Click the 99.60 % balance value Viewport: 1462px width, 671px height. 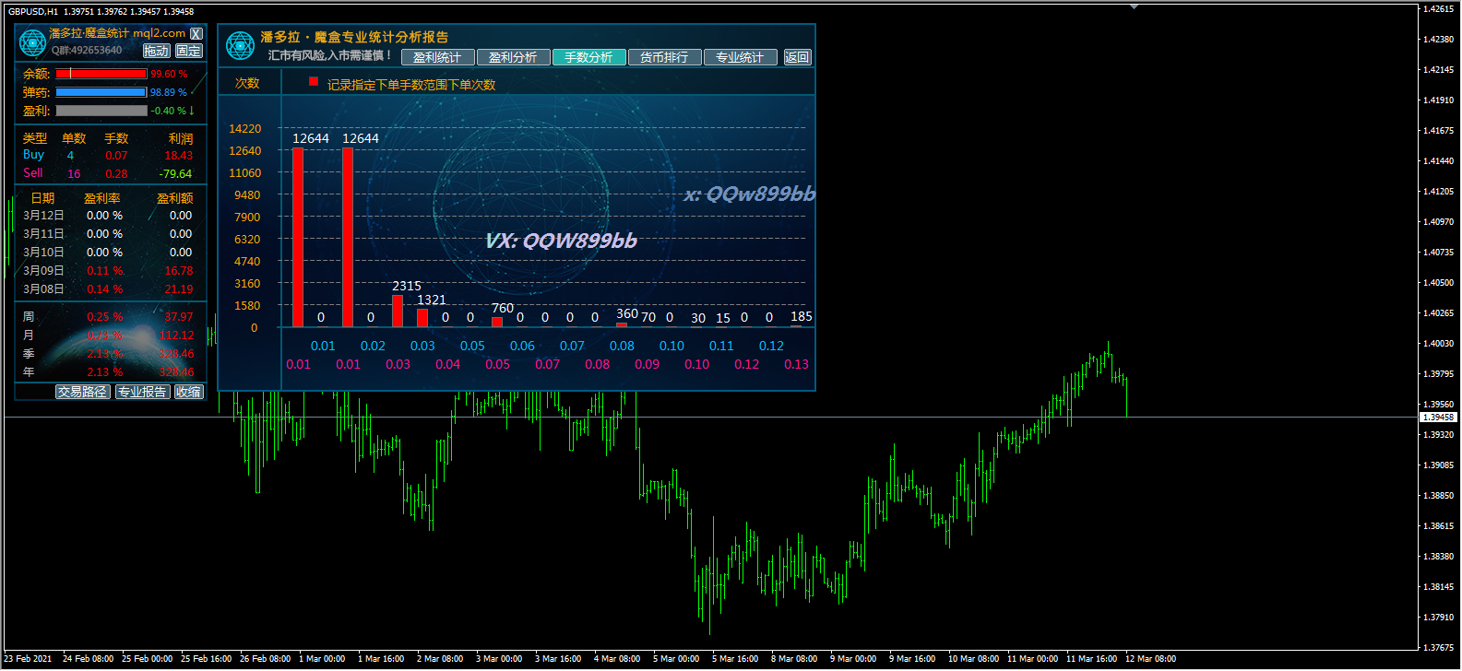(169, 74)
